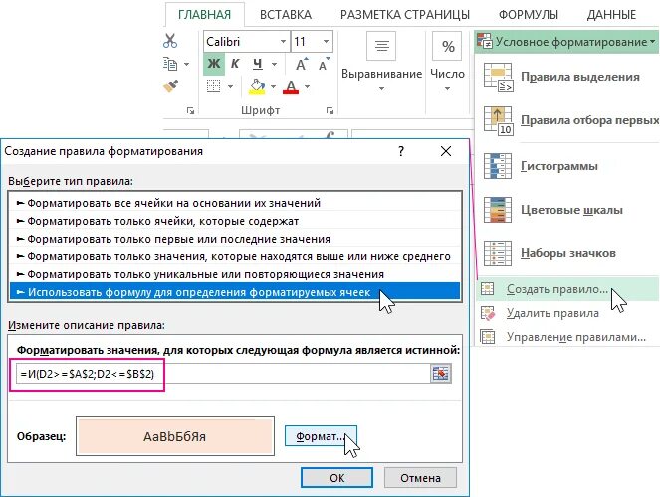
Task: Open the font size 11 dropdown
Action: pos(326,41)
